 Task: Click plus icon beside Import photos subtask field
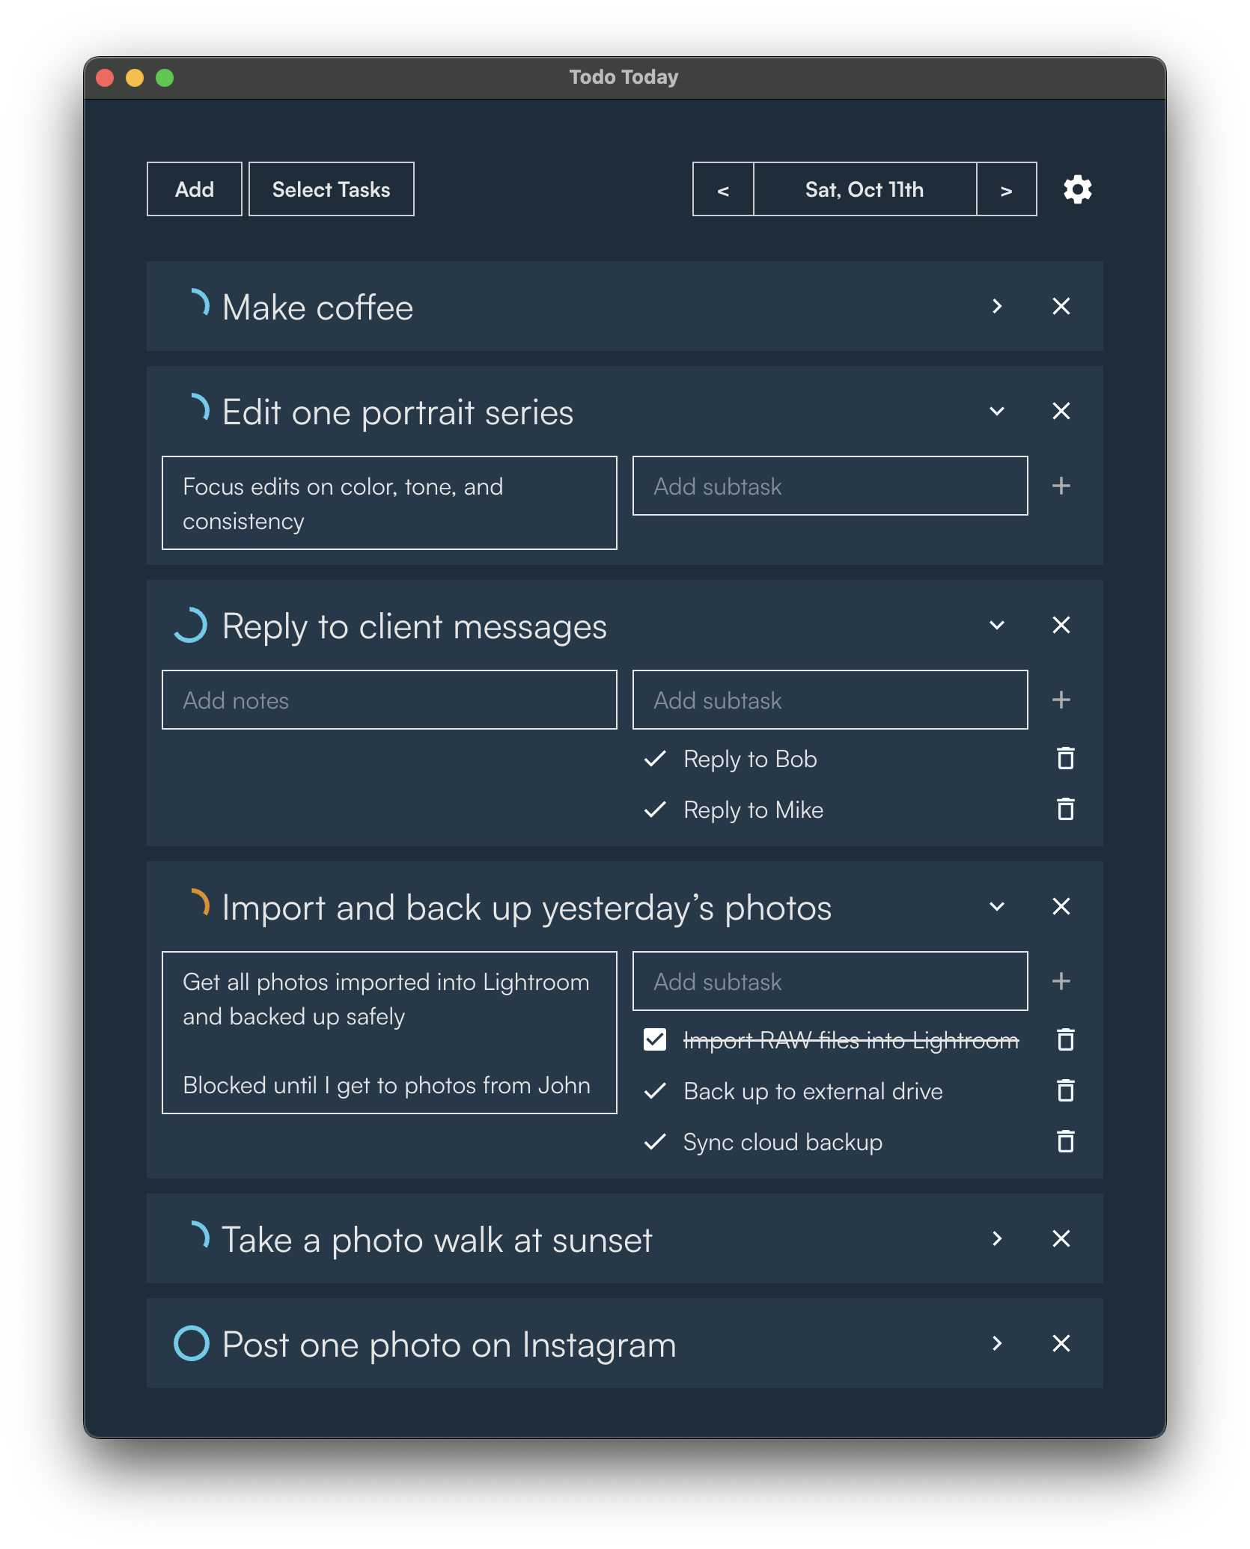click(1061, 981)
